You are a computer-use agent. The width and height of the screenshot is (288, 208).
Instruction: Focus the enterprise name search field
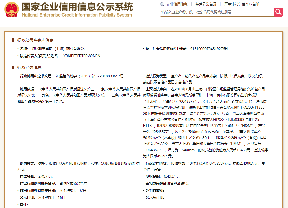pyautogui.click(x=217, y=12)
